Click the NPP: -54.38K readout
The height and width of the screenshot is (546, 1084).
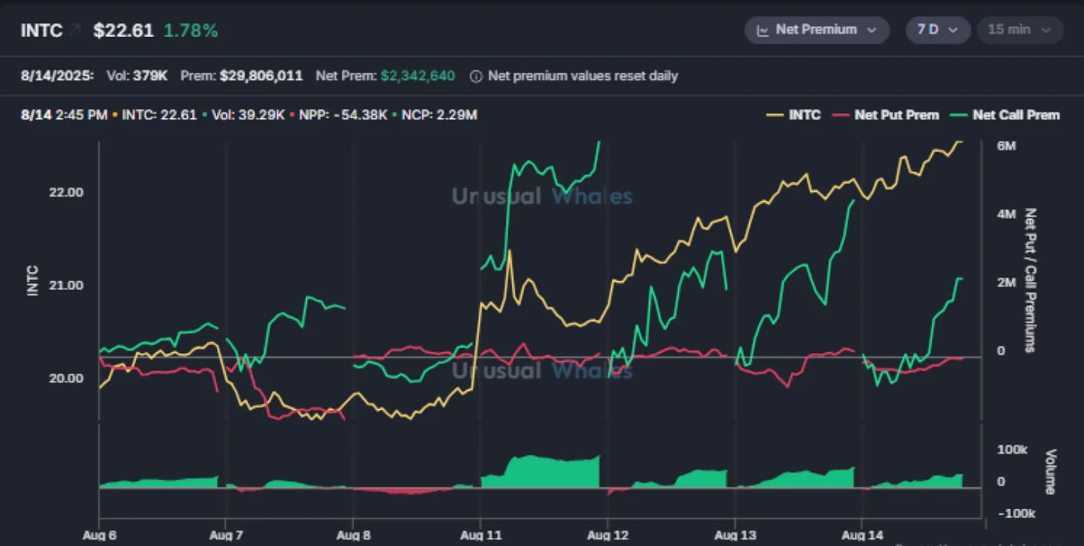(343, 115)
